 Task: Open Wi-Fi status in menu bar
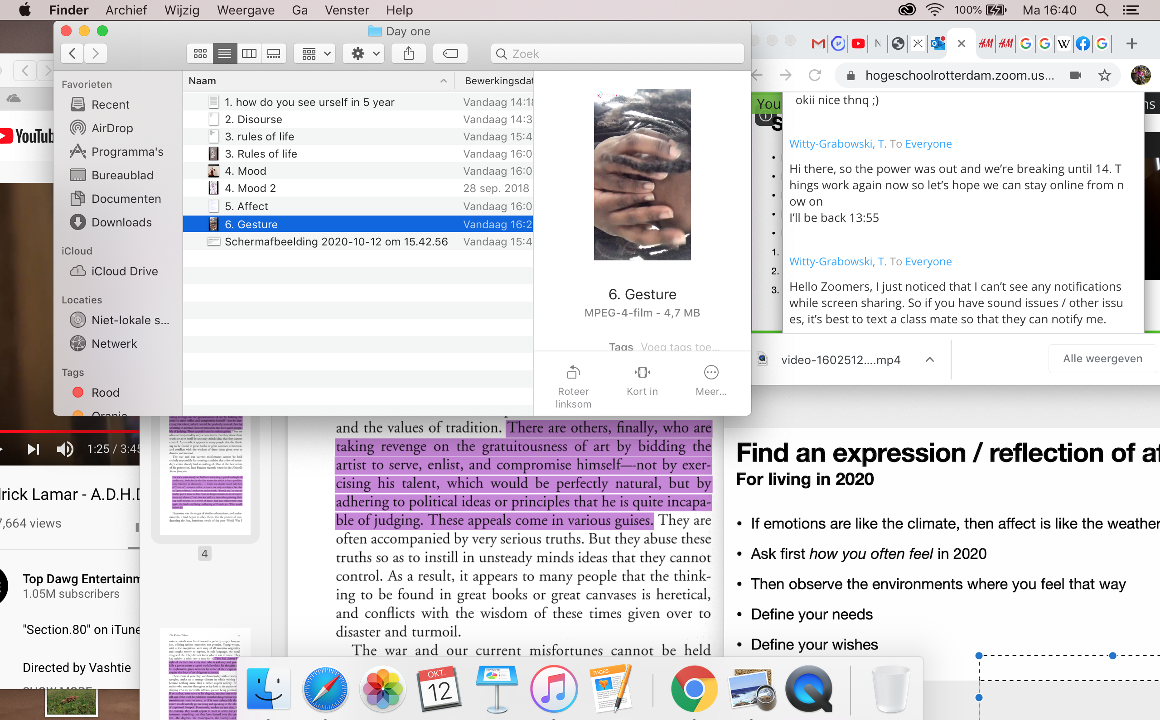(934, 10)
